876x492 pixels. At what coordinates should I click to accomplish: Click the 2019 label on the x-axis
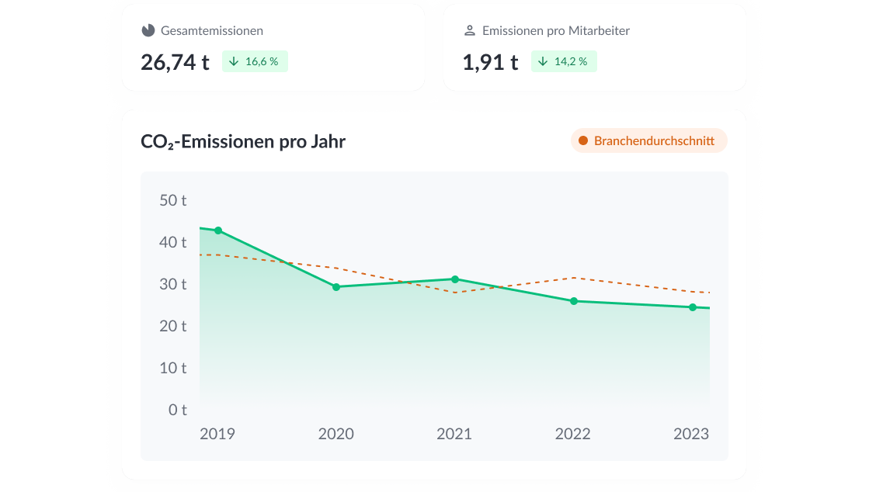tap(217, 434)
